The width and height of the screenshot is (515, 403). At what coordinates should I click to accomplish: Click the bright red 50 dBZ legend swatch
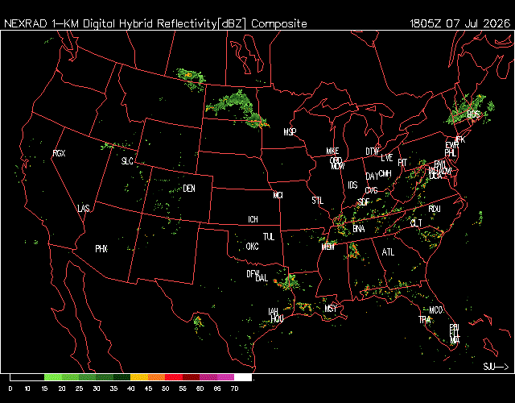pyautogui.click(x=174, y=377)
